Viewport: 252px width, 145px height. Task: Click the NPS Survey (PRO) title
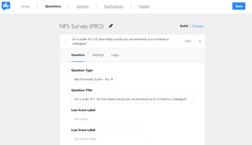tap(82, 26)
